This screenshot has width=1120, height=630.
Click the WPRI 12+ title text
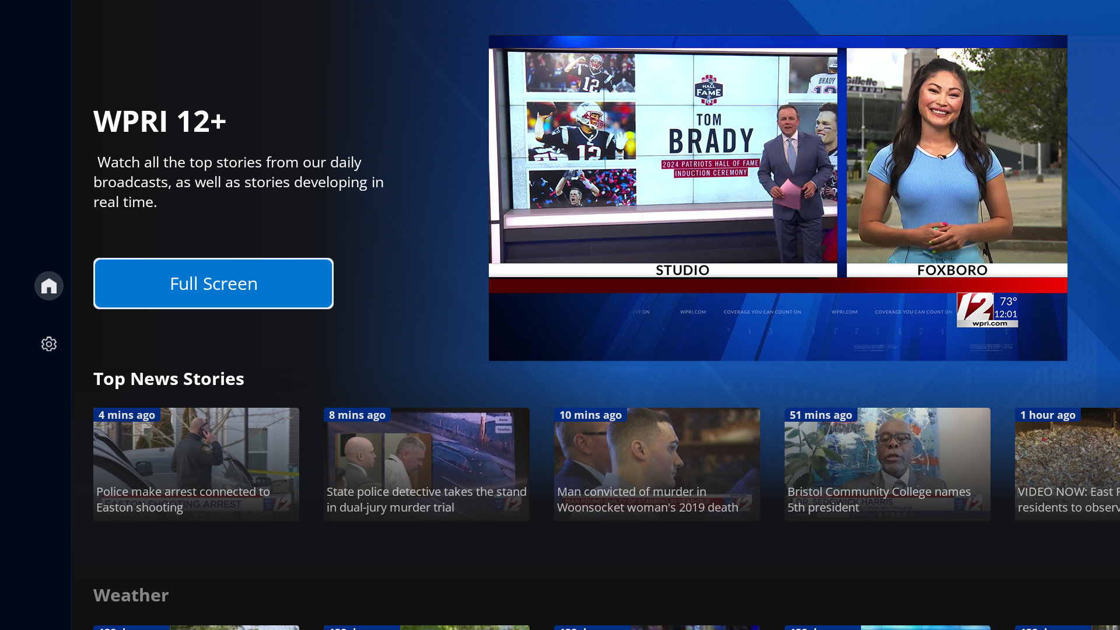(160, 121)
